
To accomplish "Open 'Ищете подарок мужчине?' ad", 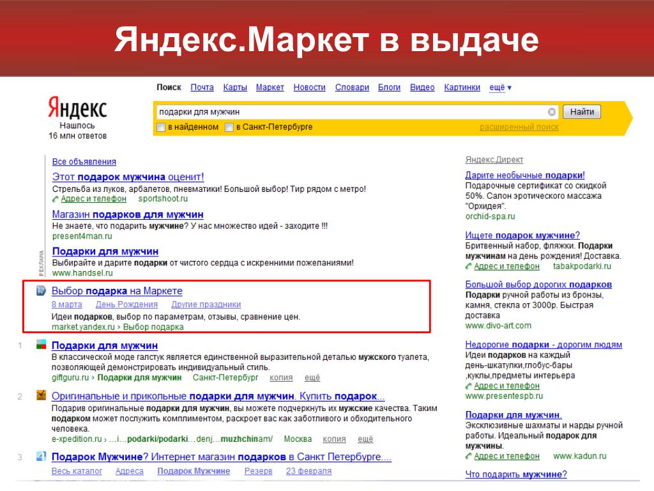I will [522, 235].
